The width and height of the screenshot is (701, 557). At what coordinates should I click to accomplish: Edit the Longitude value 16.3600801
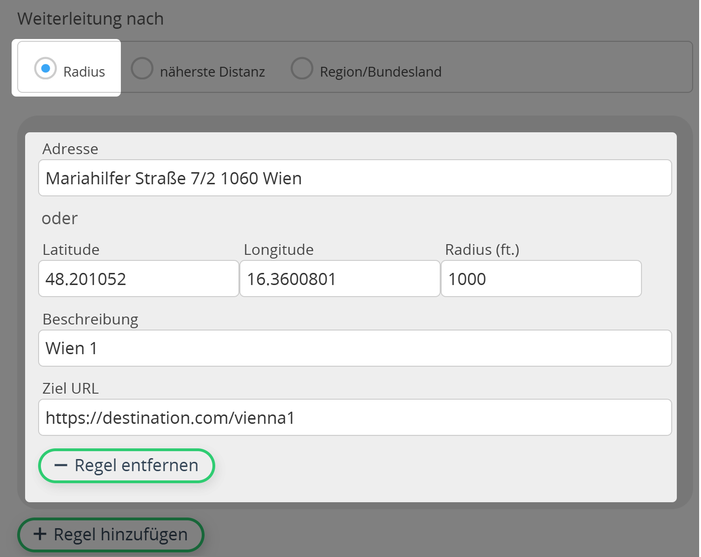[340, 279]
